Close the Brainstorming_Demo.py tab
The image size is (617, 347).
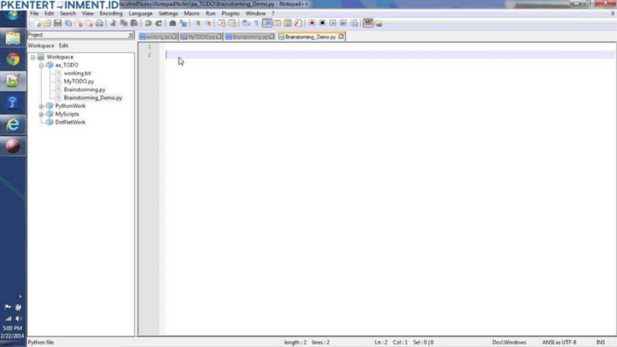pyautogui.click(x=341, y=37)
